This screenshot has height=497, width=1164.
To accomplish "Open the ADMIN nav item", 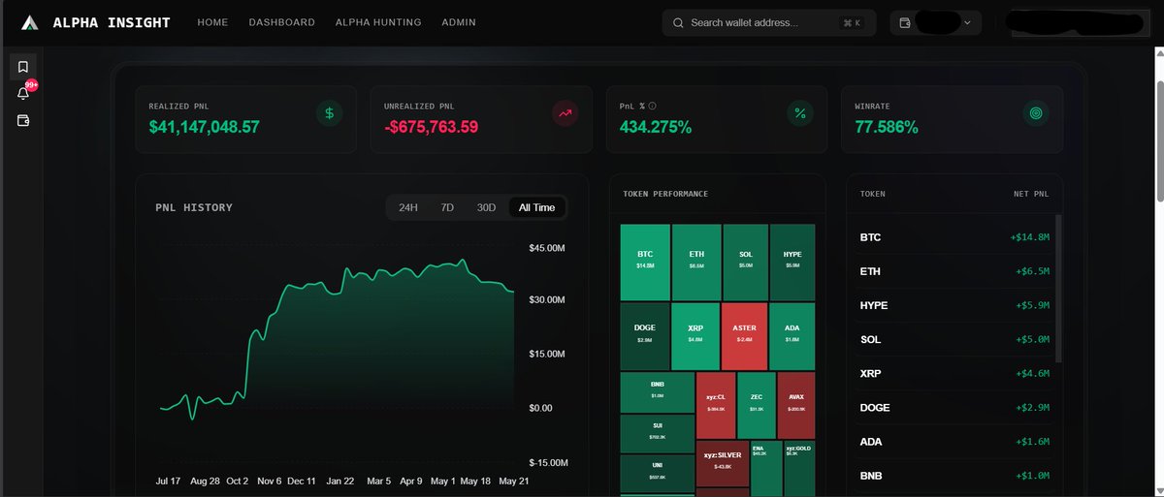I will point(459,22).
